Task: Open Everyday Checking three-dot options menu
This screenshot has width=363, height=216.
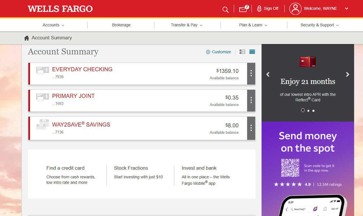Action: [251, 74]
